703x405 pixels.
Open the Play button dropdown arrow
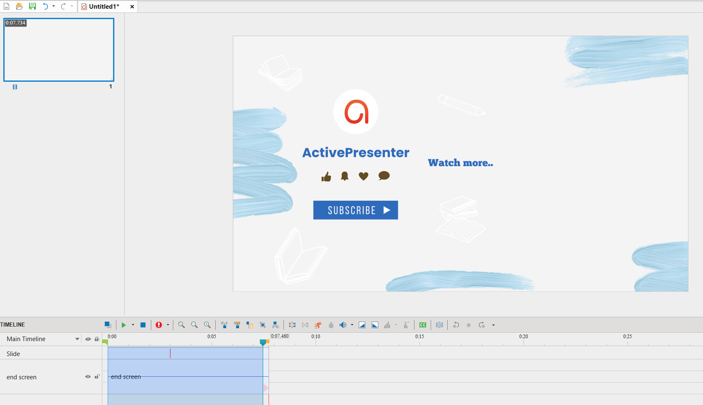tap(133, 325)
